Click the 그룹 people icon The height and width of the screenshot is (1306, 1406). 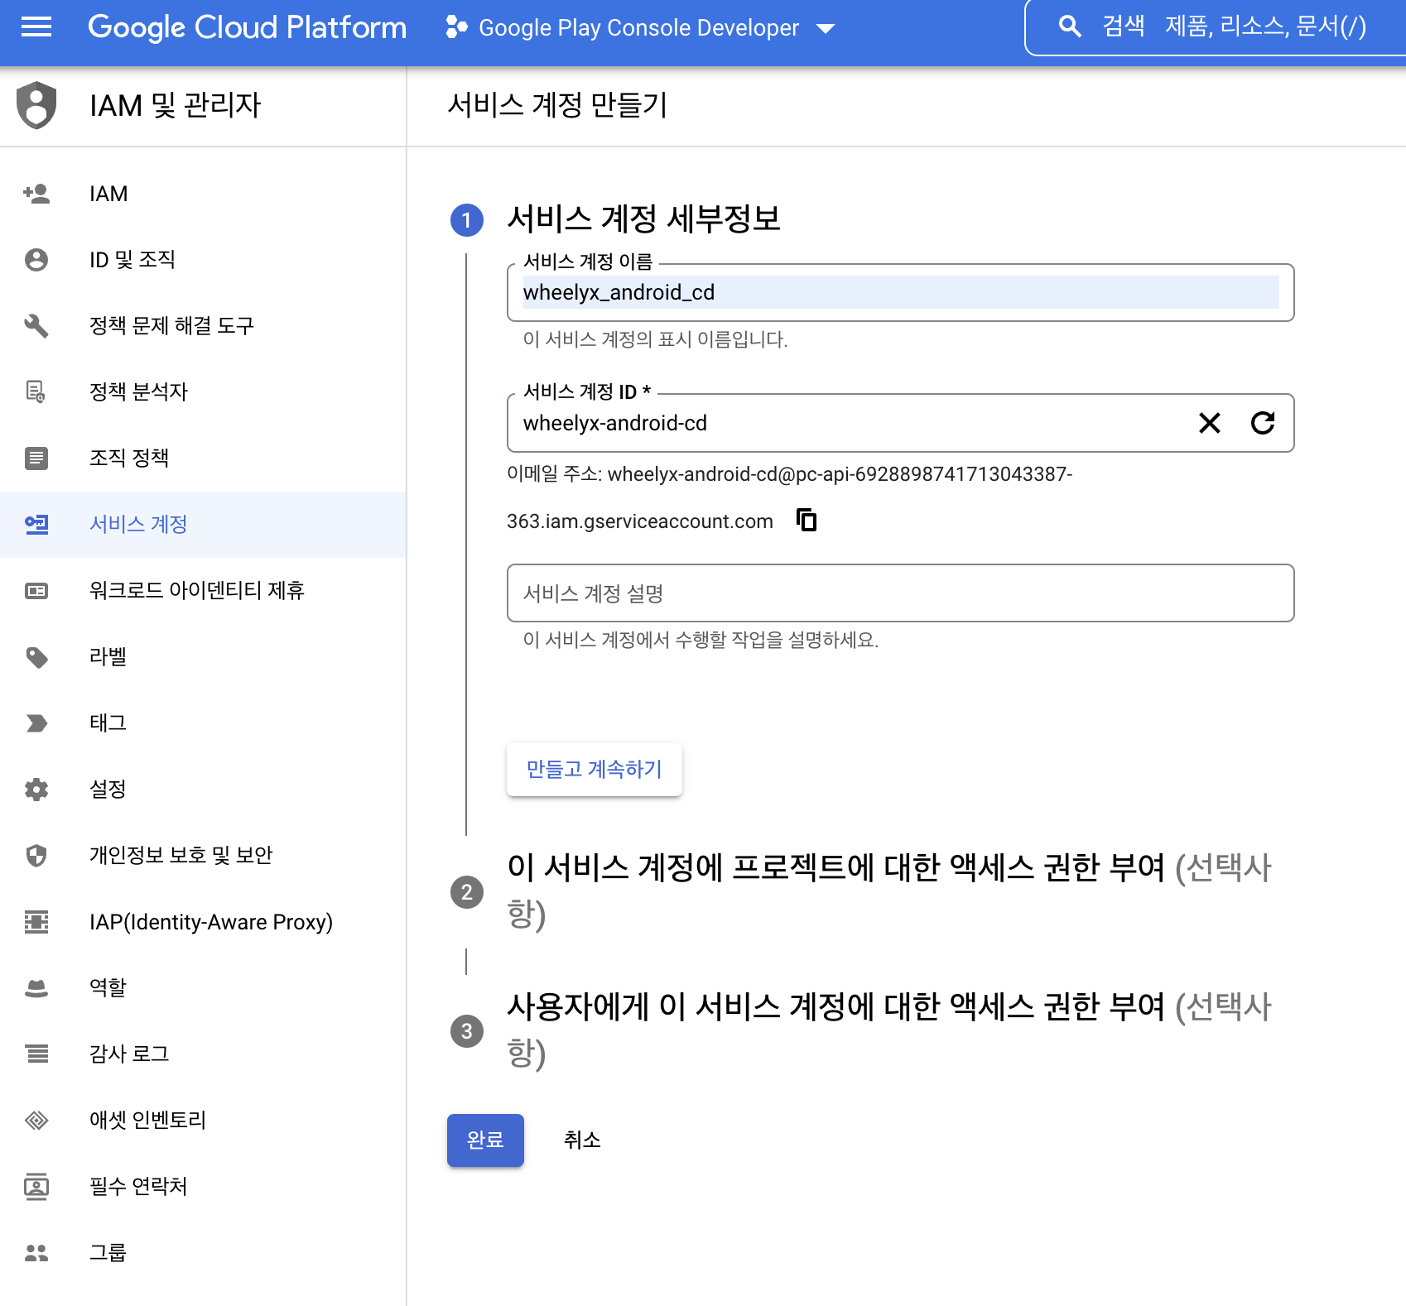click(x=36, y=1252)
